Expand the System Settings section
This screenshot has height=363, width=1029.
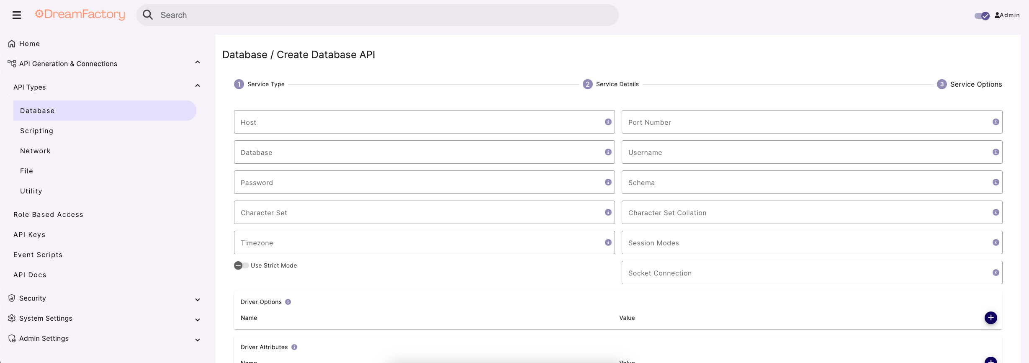pos(198,319)
